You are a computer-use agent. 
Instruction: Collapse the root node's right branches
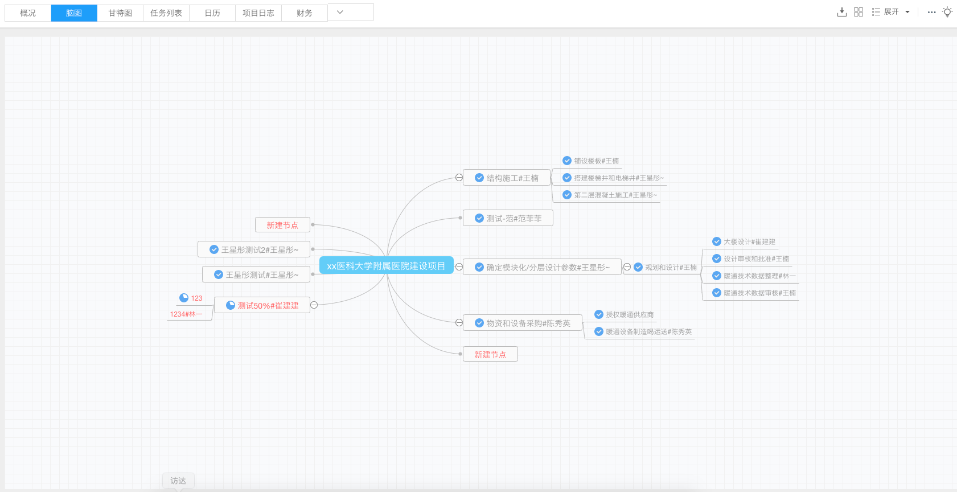[459, 266]
